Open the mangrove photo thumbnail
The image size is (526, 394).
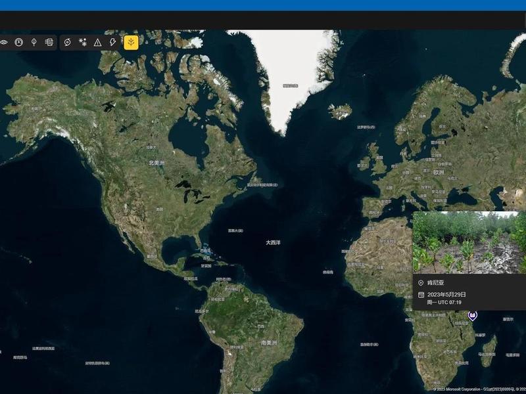pos(469,242)
